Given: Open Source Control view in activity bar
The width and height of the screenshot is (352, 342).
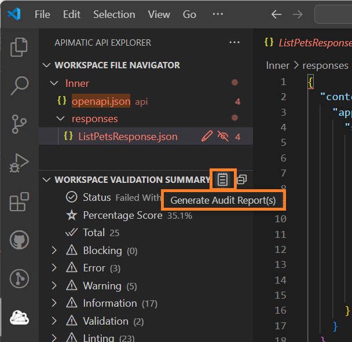Looking at the screenshot, I should pyautogui.click(x=19, y=124).
